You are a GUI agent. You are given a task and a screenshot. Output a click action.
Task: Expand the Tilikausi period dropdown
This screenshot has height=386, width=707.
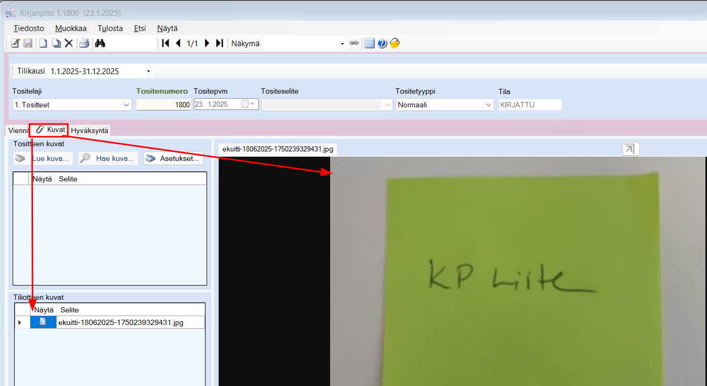tap(148, 71)
